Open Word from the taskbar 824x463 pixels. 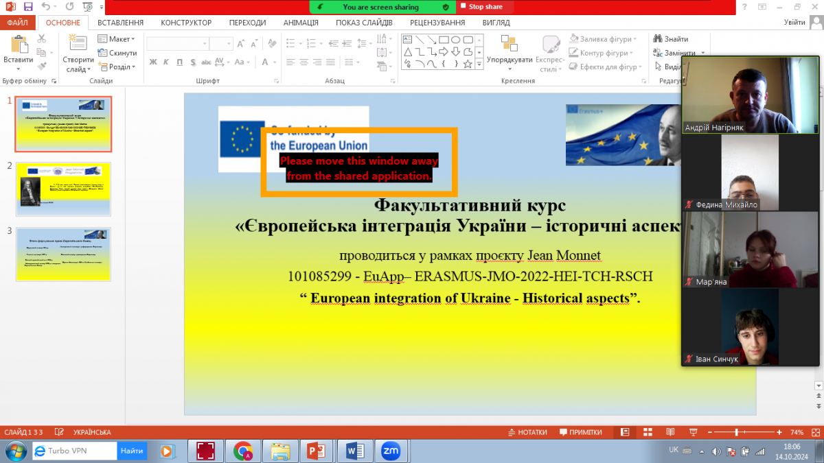(355, 451)
